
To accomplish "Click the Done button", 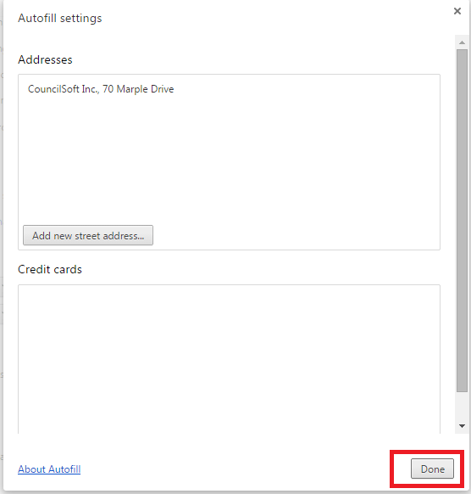I will pos(432,469).
